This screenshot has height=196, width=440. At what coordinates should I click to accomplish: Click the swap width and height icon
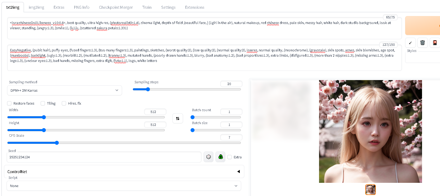(x=178, y=119)
